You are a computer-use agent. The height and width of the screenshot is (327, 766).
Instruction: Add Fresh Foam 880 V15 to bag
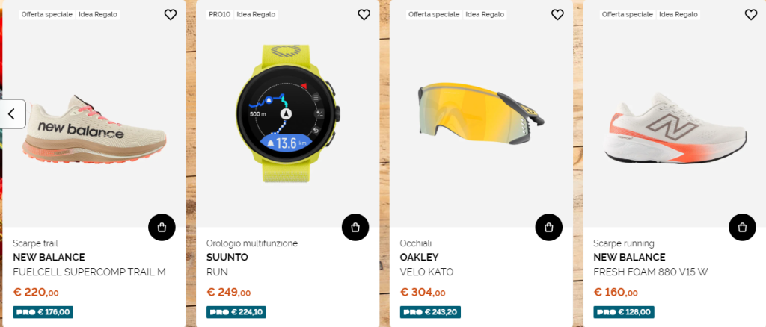tap(742, 227)
